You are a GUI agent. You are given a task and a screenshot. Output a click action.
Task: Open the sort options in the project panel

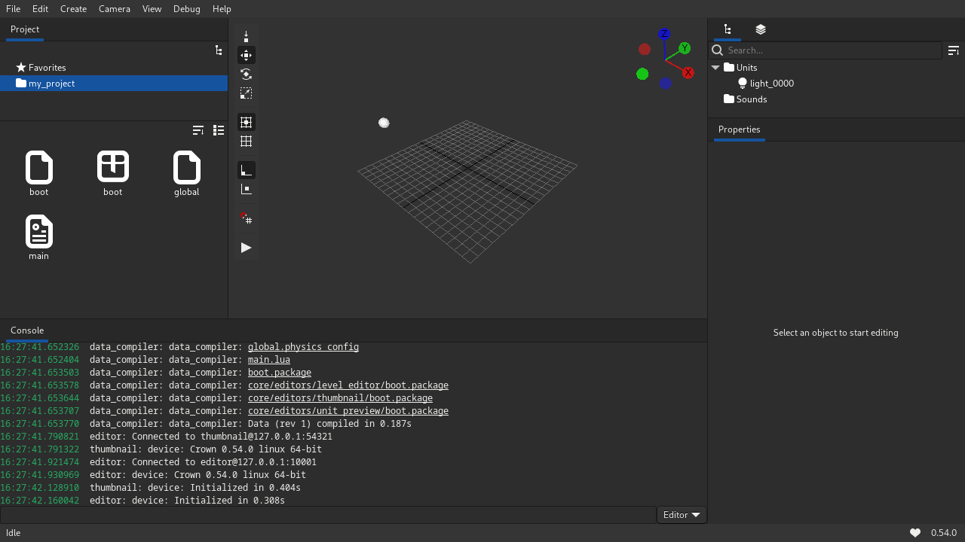point(198,129)
